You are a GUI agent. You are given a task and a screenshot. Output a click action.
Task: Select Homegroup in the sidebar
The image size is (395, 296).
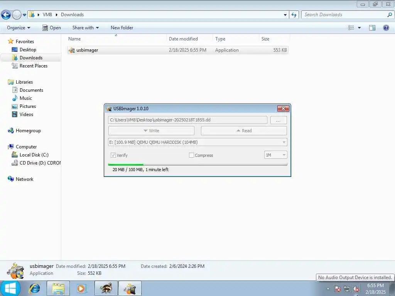click(x=28, y=131)
